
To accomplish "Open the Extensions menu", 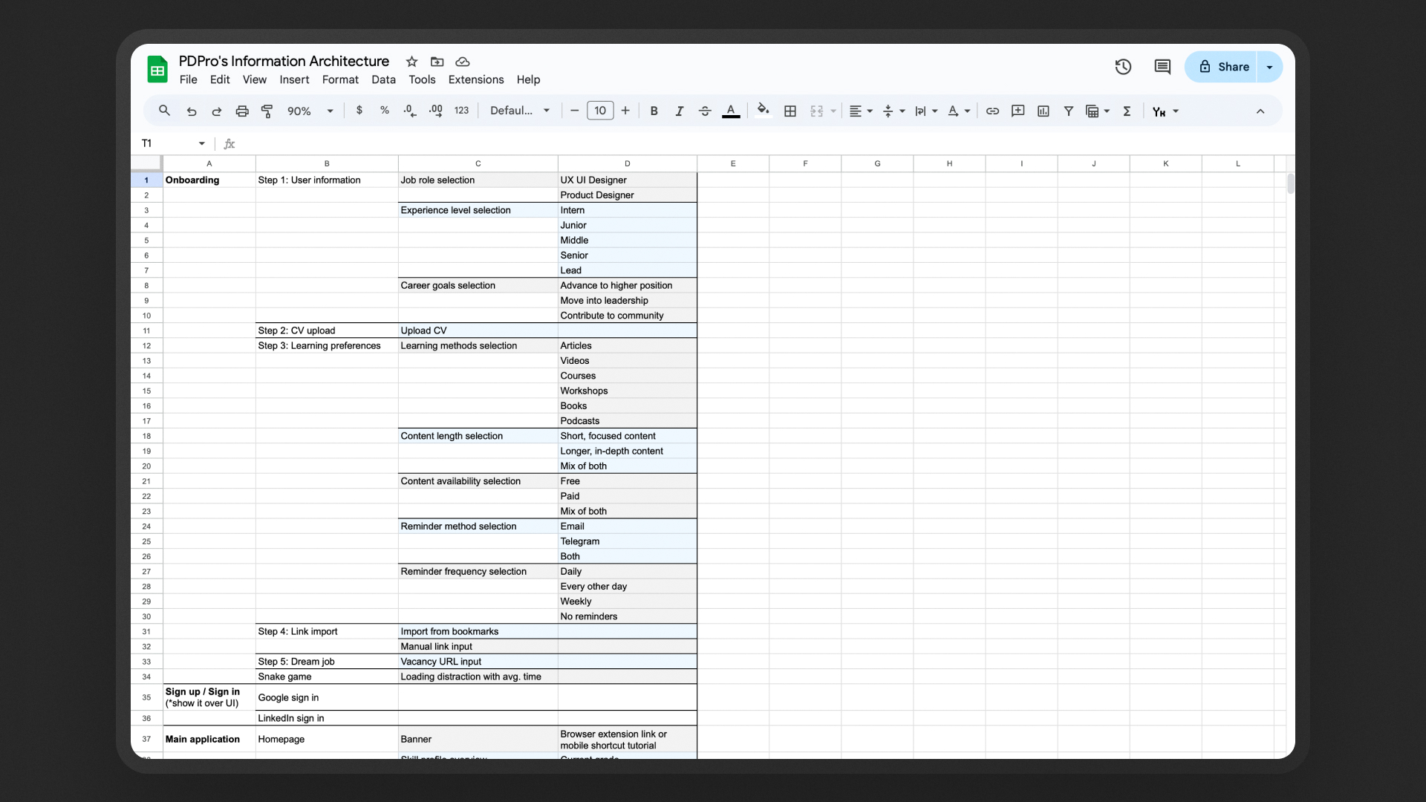I will 475,79.
